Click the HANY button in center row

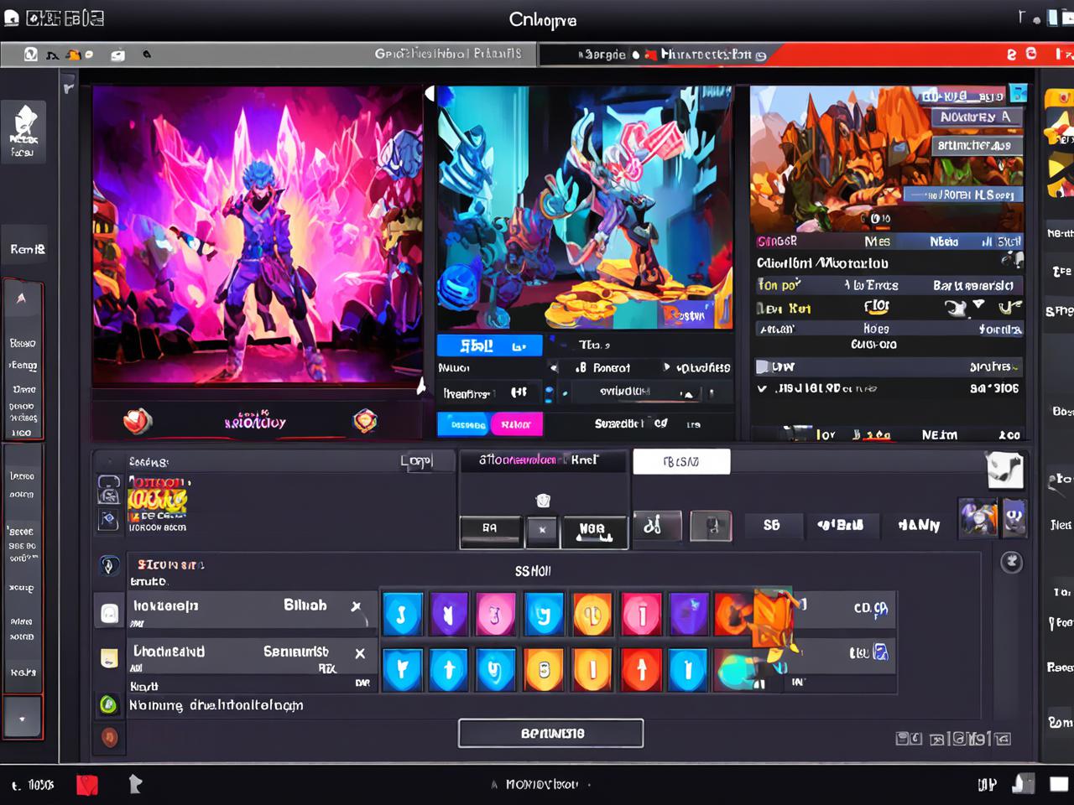[x=919, y=525]
